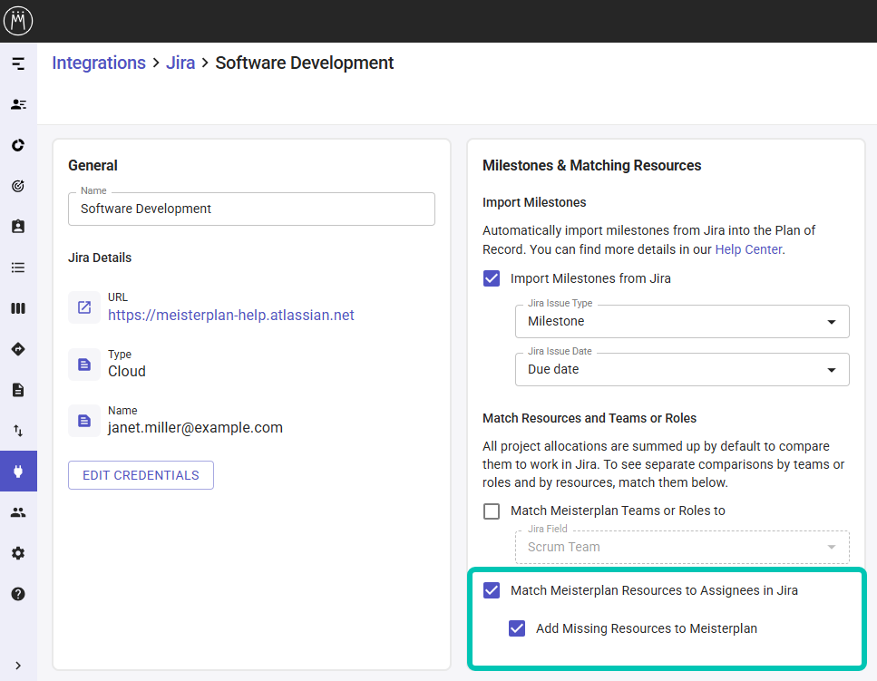Click the document icon beside Type Cloud
Image resolution: width=877 pixels, height=681 pixels.
(84, 365)
